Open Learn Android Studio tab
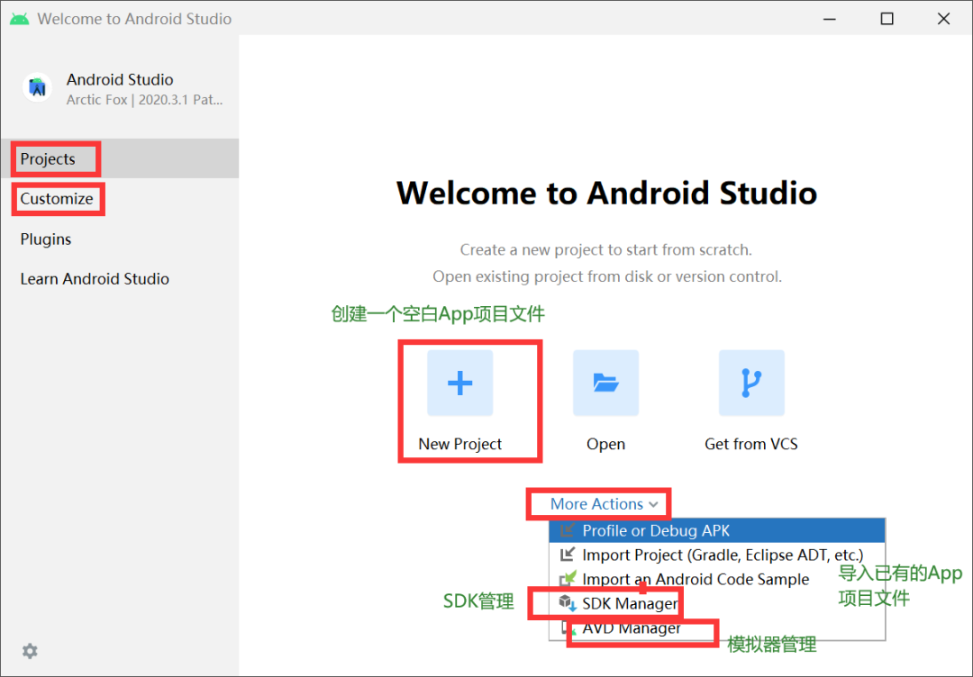This screenshot has height=677, width=973. (120, 279)
